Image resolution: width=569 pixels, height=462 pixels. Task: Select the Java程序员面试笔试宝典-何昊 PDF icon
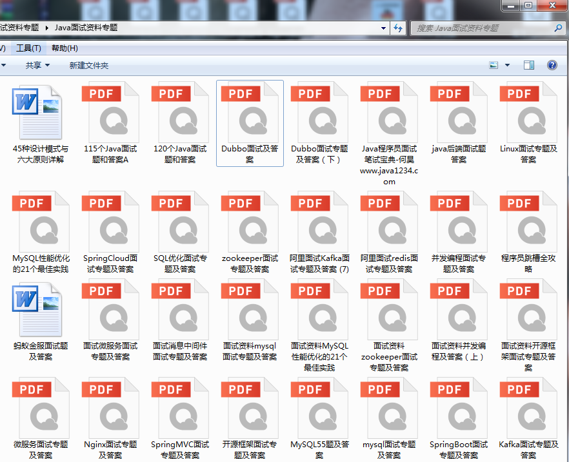pos(389,112)
